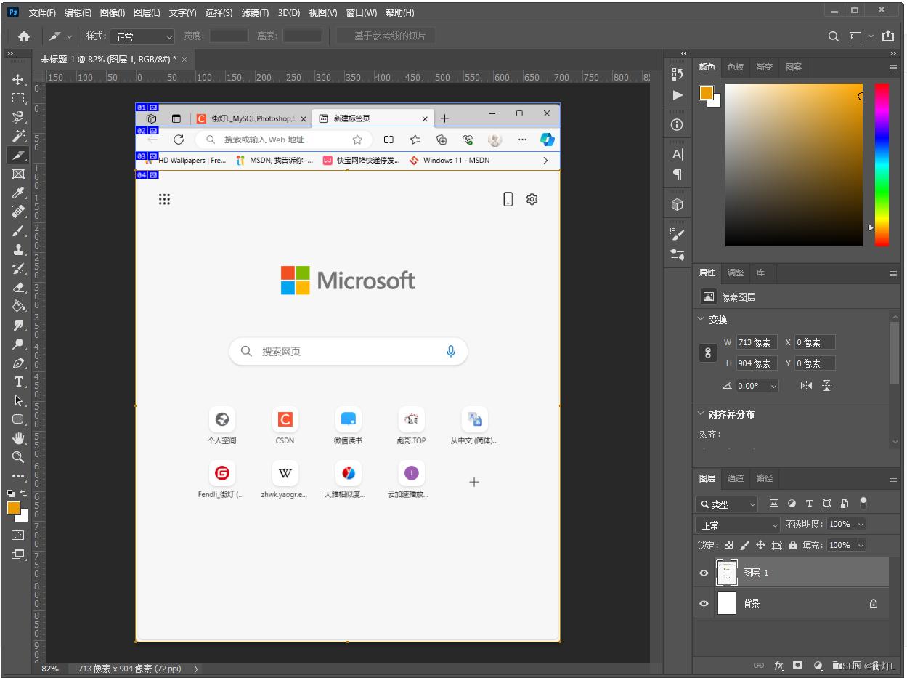Open the Actions play-button panel icon

pyautogui.click(x=678, y=95)
